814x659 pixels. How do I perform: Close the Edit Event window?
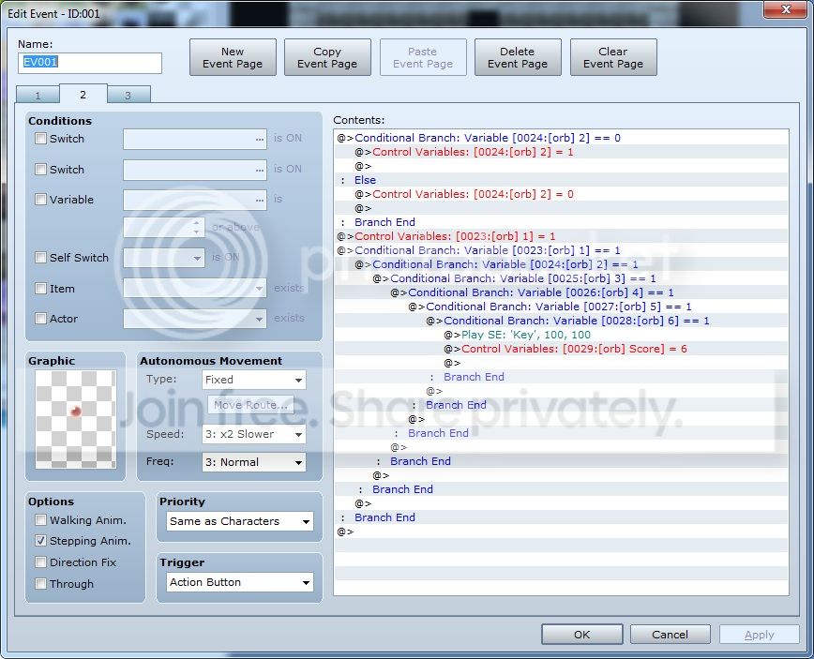(786, 8)
